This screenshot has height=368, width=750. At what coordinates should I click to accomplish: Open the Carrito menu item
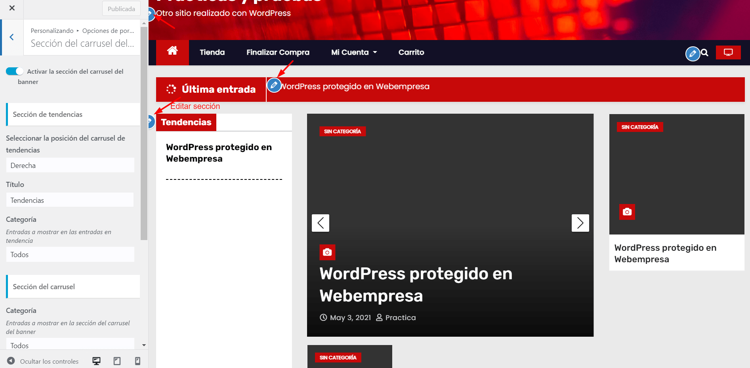coord(411,52)
